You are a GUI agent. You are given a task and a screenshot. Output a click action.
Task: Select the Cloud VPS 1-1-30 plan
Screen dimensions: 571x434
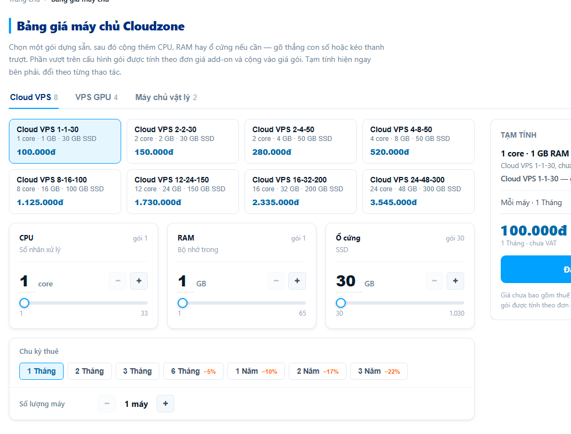[65, 141]
